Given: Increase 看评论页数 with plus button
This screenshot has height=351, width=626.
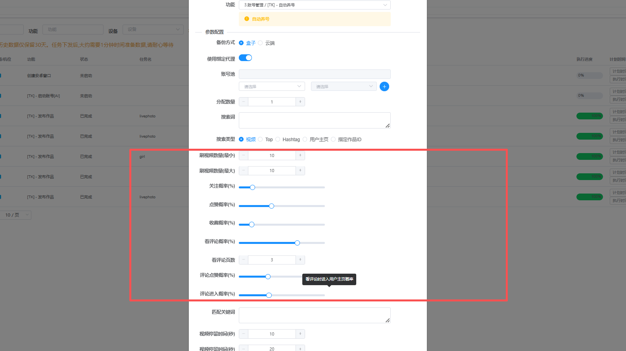Looking at the screenshot, I should click(x=300, y=260).
